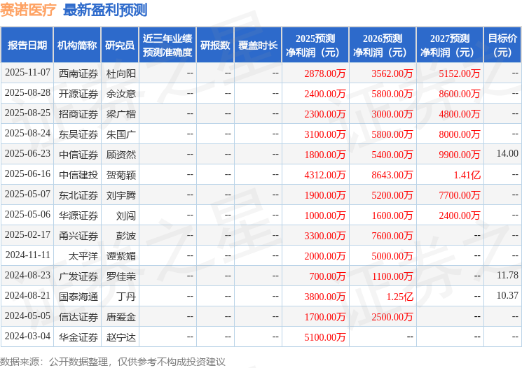Click analyst name 杜向阳
The height and width of the screenshot is (368, 522).
[x=121, y=73]
